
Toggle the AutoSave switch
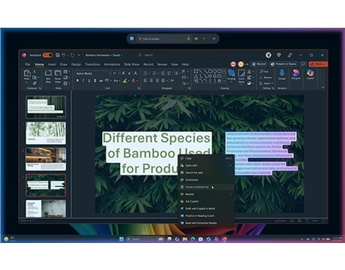click(x=47, y=55)
